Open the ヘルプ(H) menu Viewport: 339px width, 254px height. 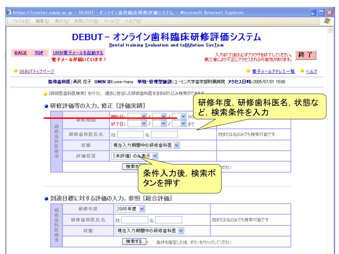133,21
